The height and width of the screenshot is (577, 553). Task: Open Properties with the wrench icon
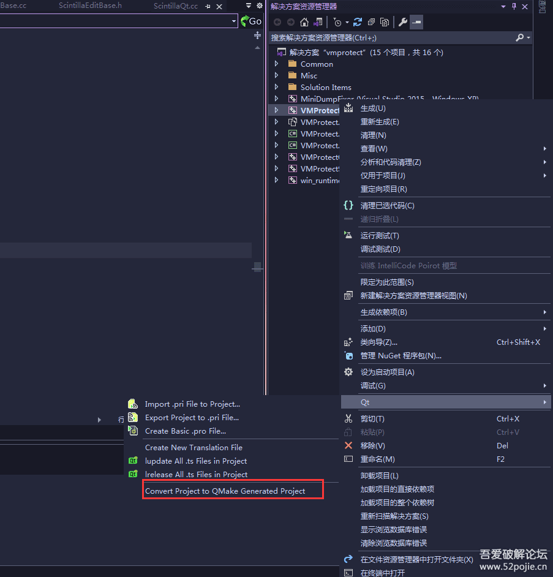coord(403,23)
